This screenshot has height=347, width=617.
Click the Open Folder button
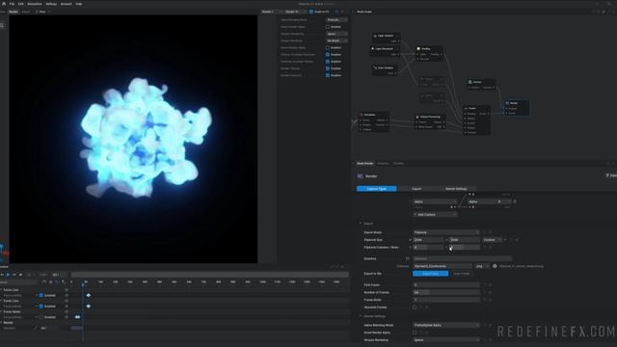(462, 274)
